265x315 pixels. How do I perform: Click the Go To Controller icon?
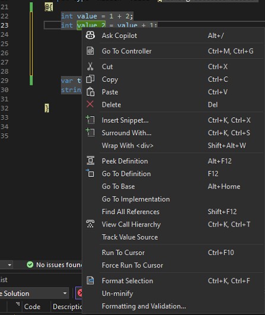(x=90, y=51)
